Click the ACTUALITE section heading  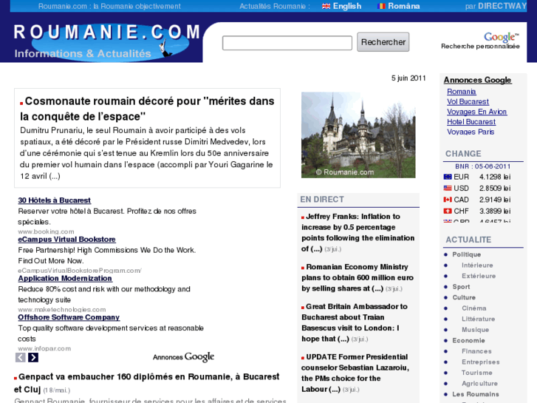click(x=468, y=240)
